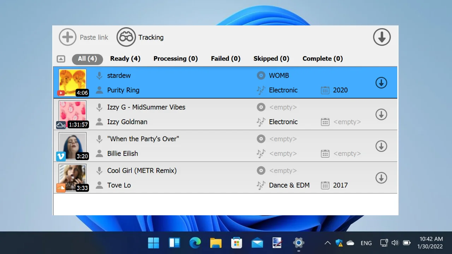
Task: Click the calendar icon beside 2017
Action: 325,186
